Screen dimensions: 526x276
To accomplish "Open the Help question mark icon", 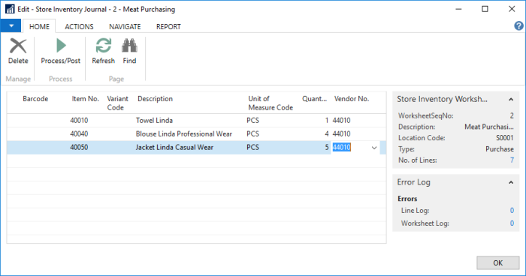I will coord(518,25).
